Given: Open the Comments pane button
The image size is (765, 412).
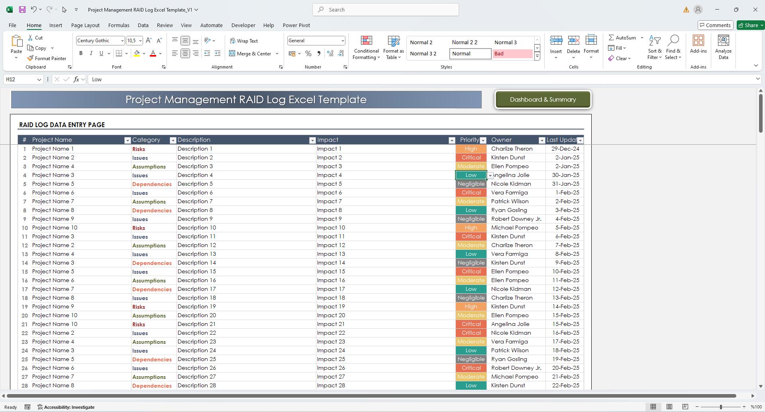Looking at the screenshot, I should (x=715, y=25).
